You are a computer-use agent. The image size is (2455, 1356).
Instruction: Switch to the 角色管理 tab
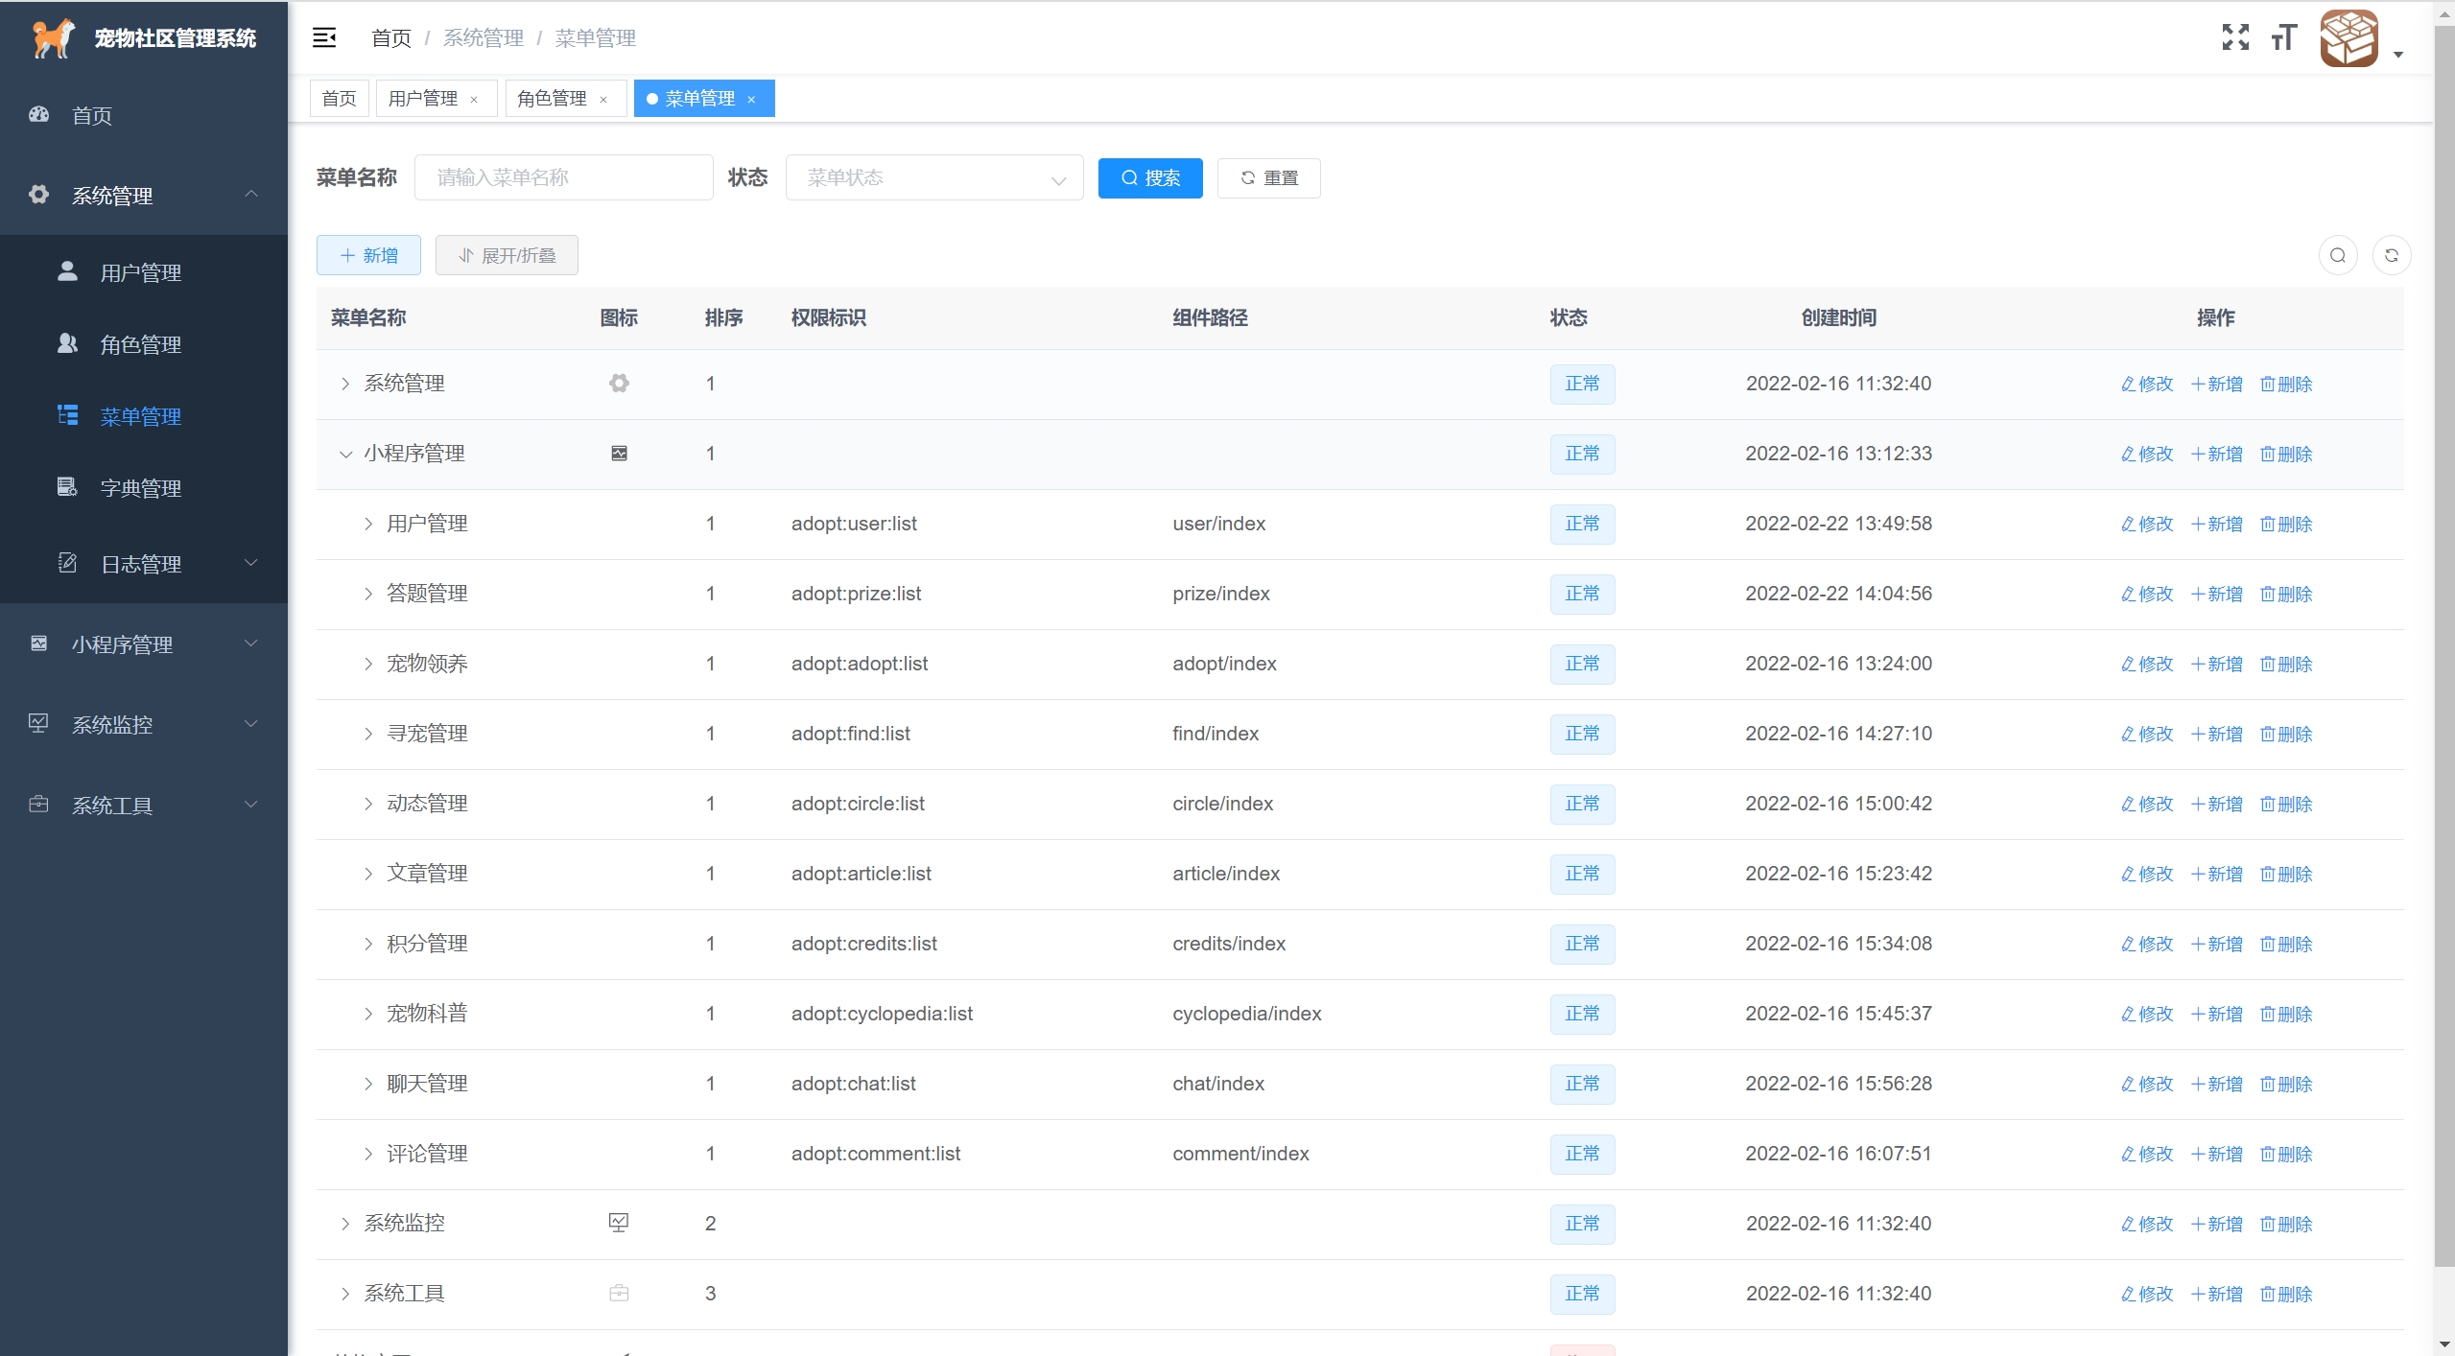552,98
